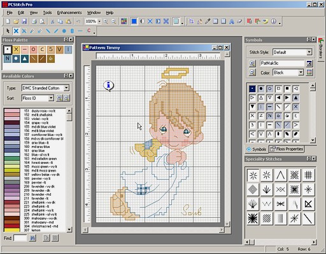
Task: Click the font picker button beside PatMak9c
Action: click(x=309, y=63)
